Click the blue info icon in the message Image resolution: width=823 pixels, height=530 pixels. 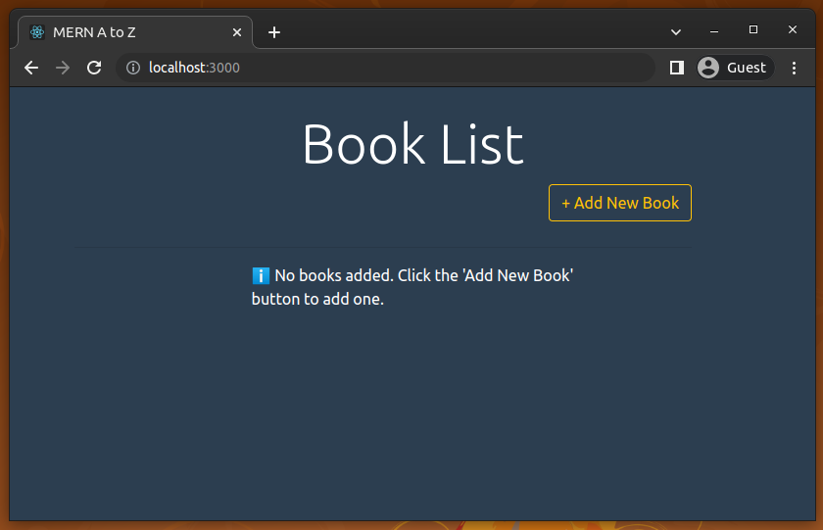pos(261,275)
